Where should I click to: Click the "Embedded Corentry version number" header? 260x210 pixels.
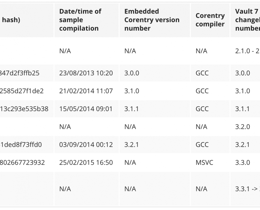152,20
